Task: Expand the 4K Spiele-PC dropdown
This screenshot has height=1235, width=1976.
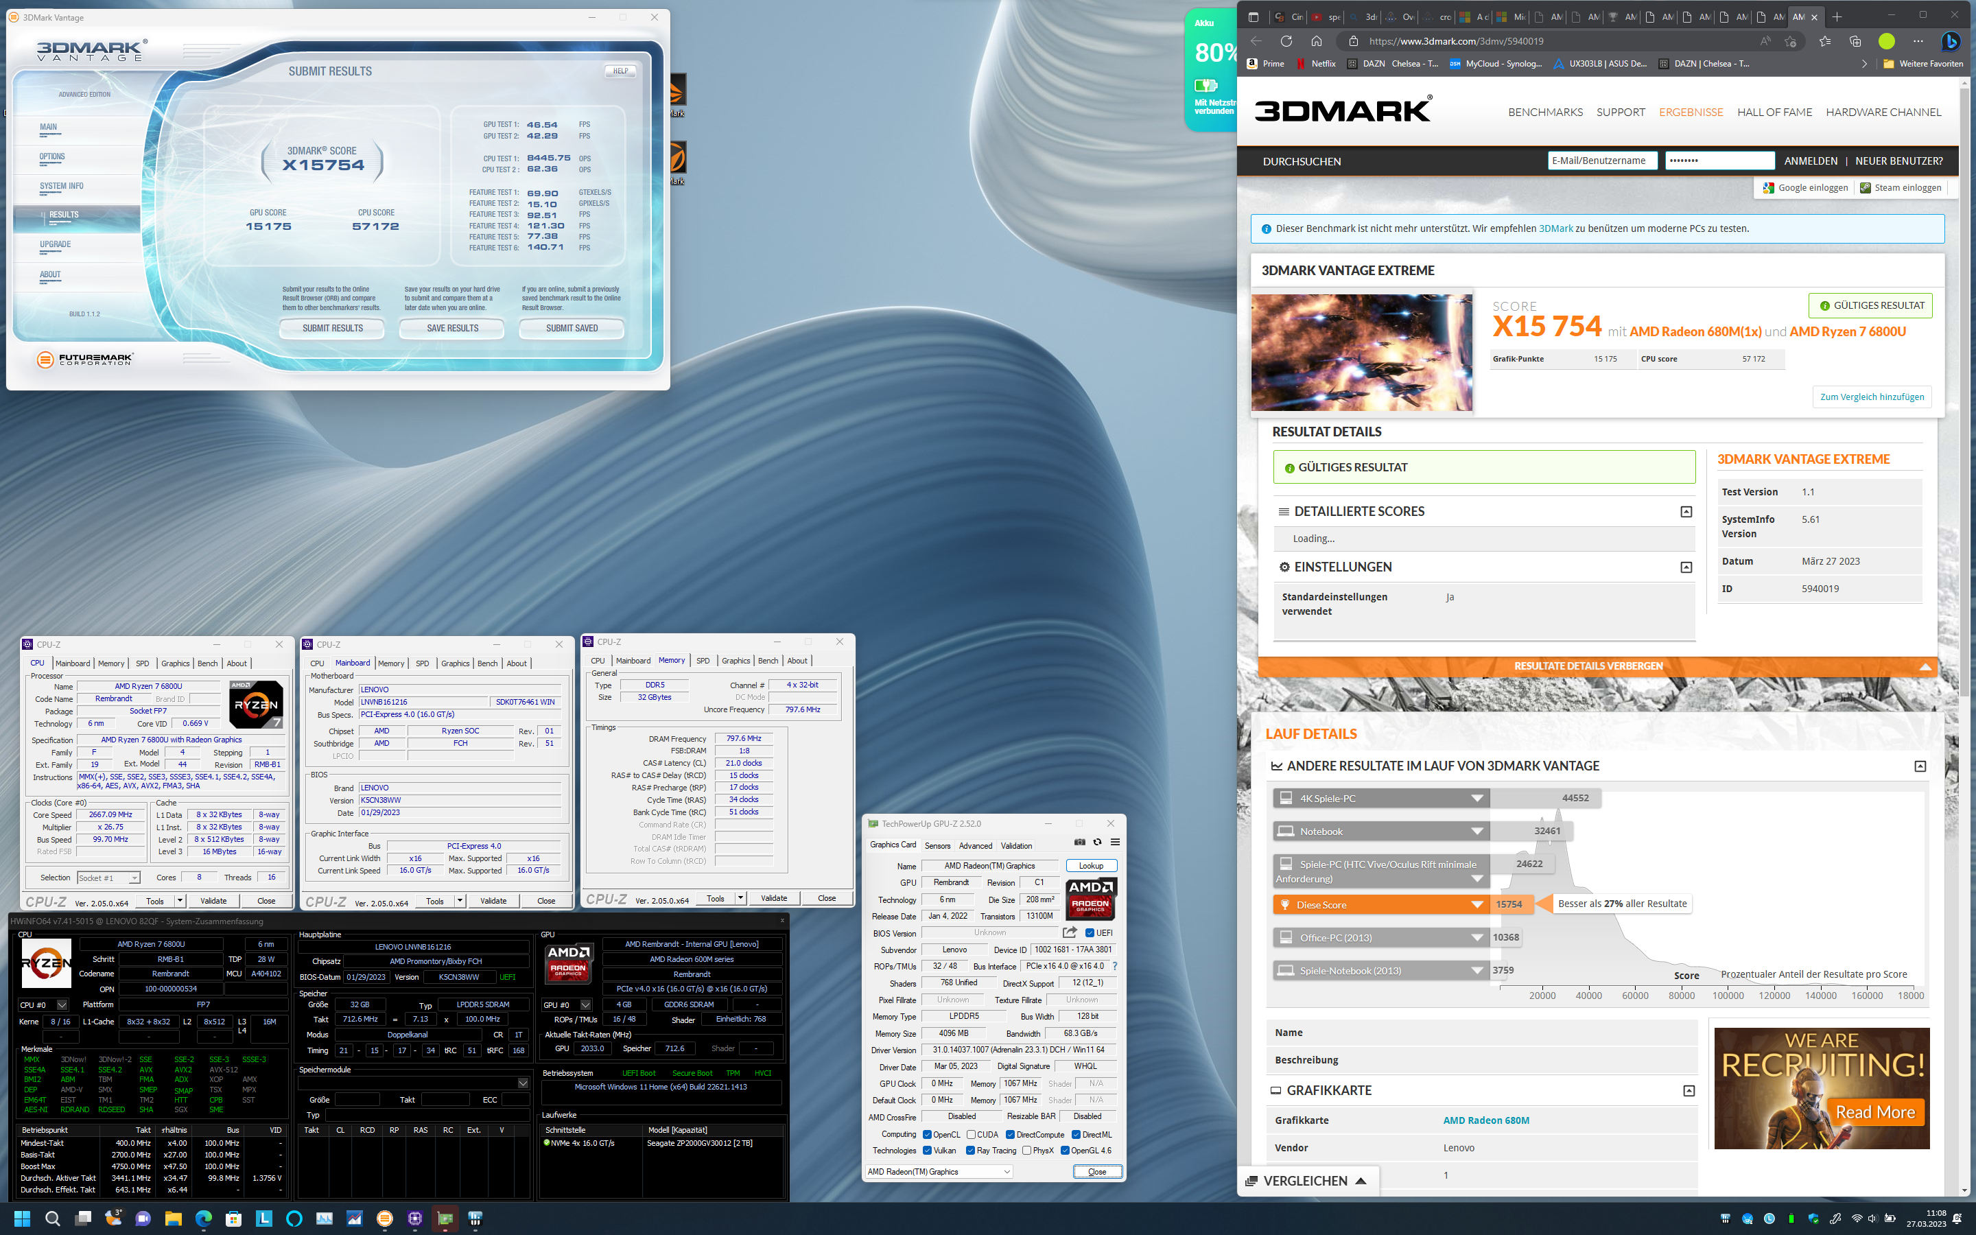Action: tap(1477, 798)
